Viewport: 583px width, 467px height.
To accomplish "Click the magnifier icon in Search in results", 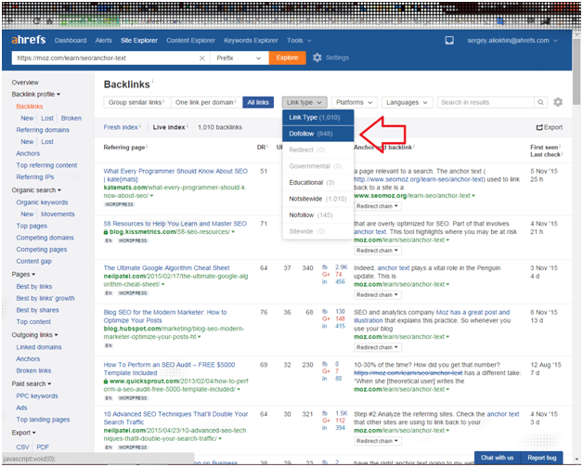I will [540, 102].
